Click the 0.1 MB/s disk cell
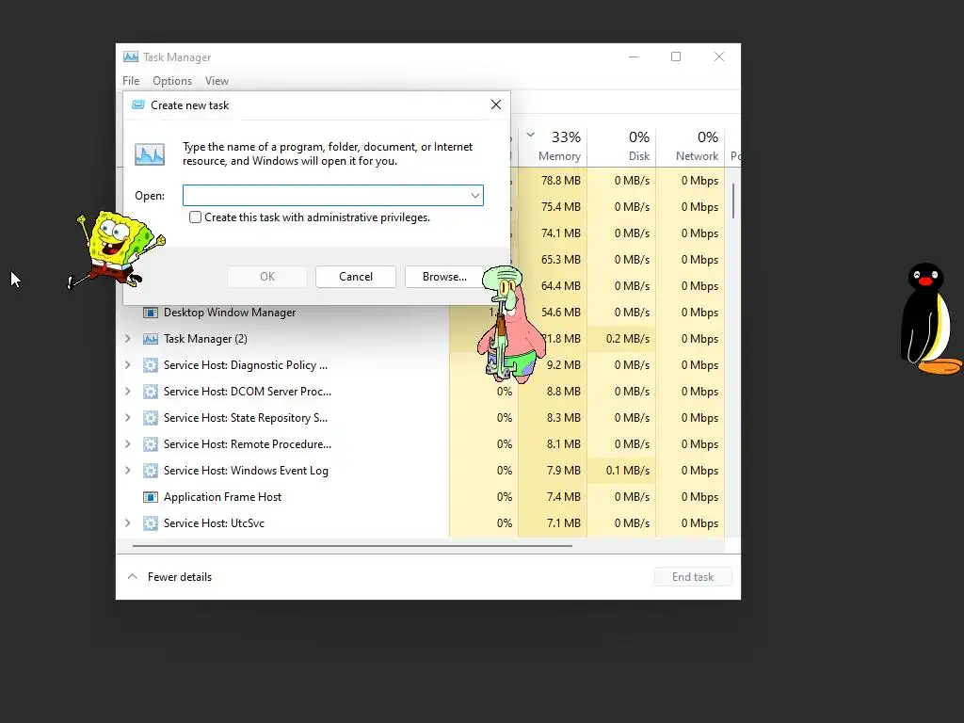The height and width of the screenshot is (723, 964). pos(621,471)
